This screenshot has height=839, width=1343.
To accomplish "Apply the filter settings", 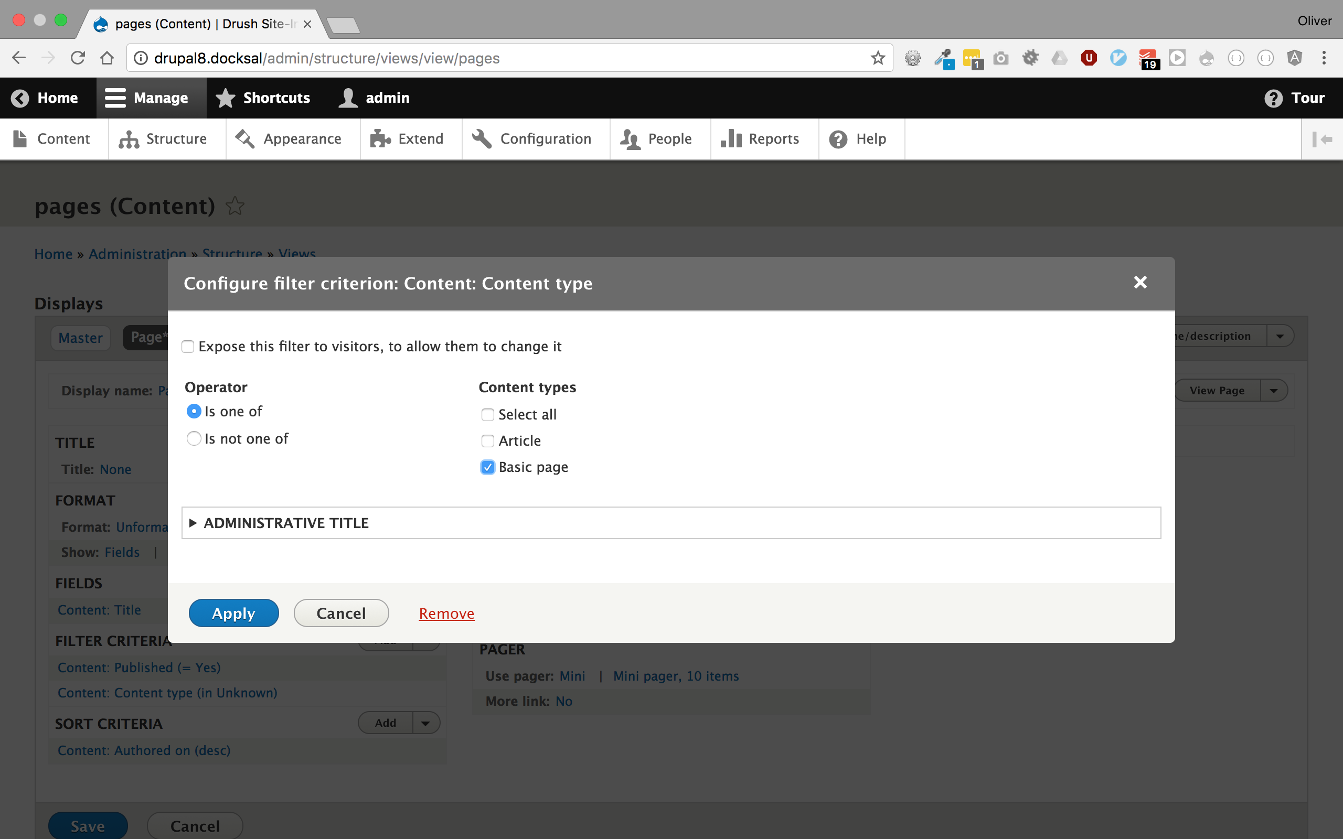I will pos(233,613).
